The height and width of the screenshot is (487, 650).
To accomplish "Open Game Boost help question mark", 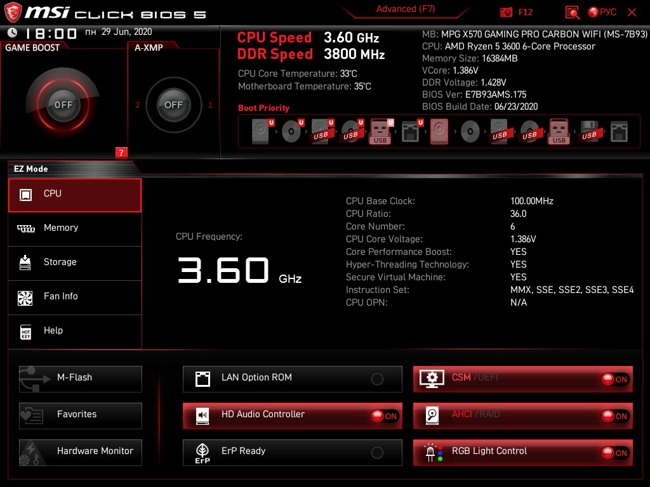I will point(121,152).
